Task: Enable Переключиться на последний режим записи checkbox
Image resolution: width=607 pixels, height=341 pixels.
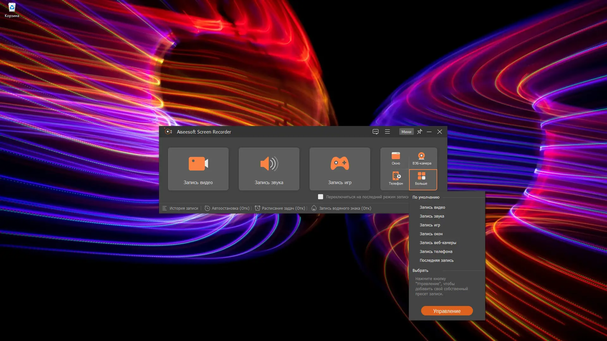Action: (x=321, y=196)
